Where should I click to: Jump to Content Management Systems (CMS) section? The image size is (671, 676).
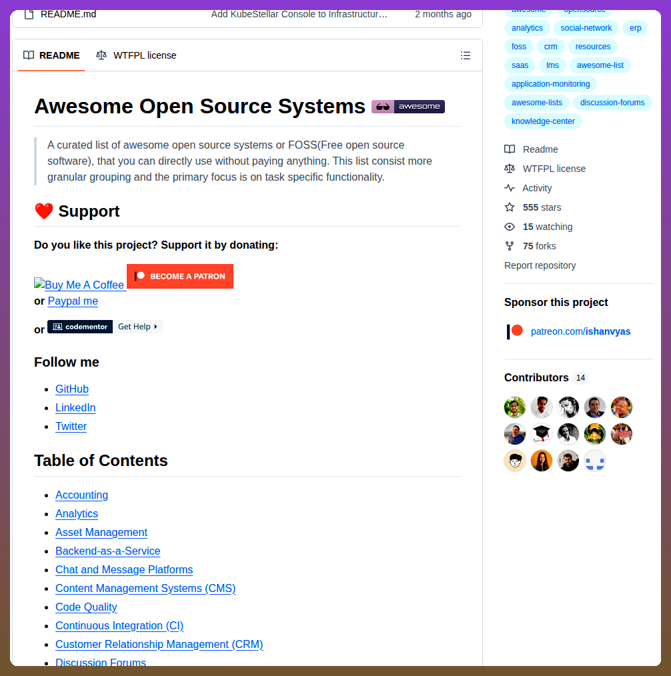(x=146, y=589)
